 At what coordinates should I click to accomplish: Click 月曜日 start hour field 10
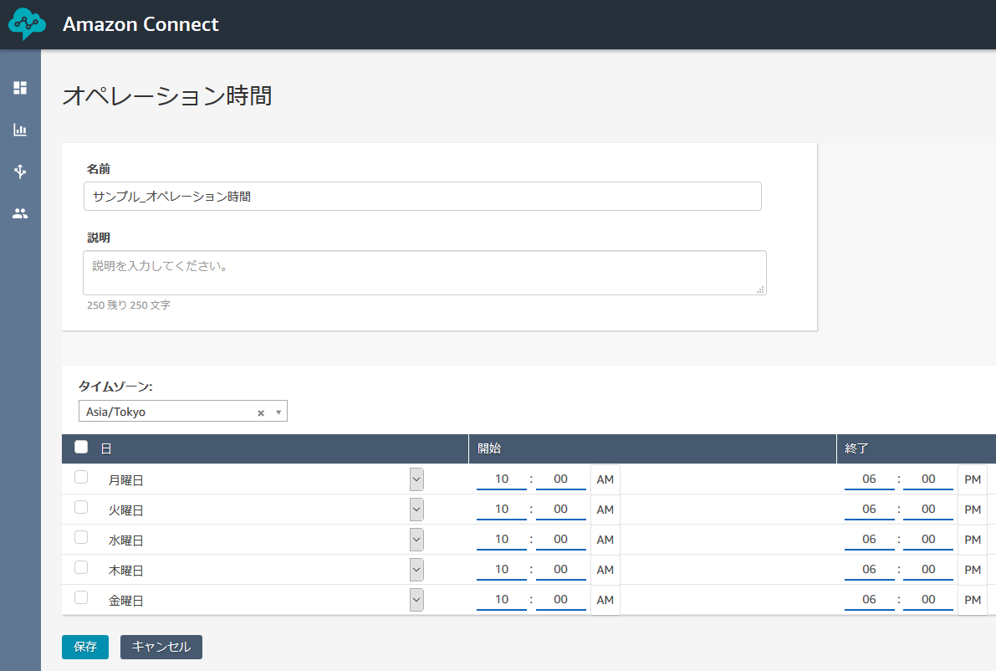pyautogui.click(x=502, y=479)
